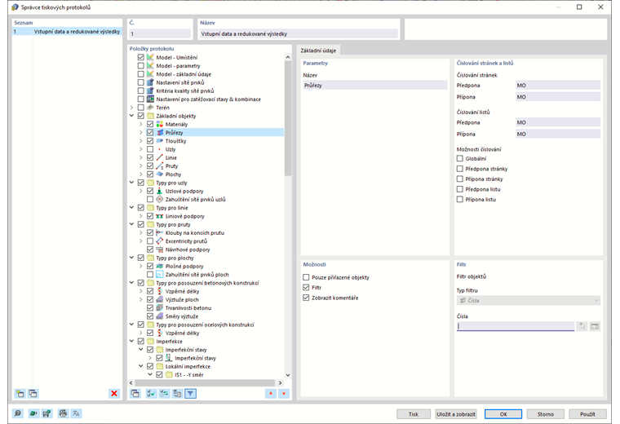Toggle the Filtr checkbox under Možnosti
The image size is (620, 424).
coord(306,287)
